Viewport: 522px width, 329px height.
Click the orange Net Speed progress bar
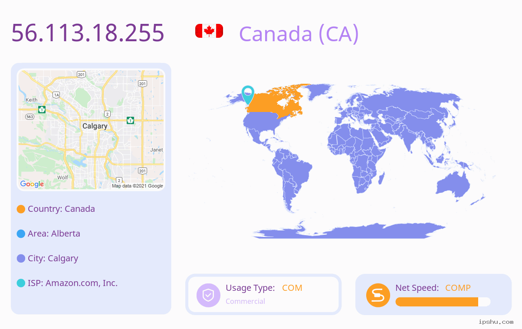click(437, 302)
